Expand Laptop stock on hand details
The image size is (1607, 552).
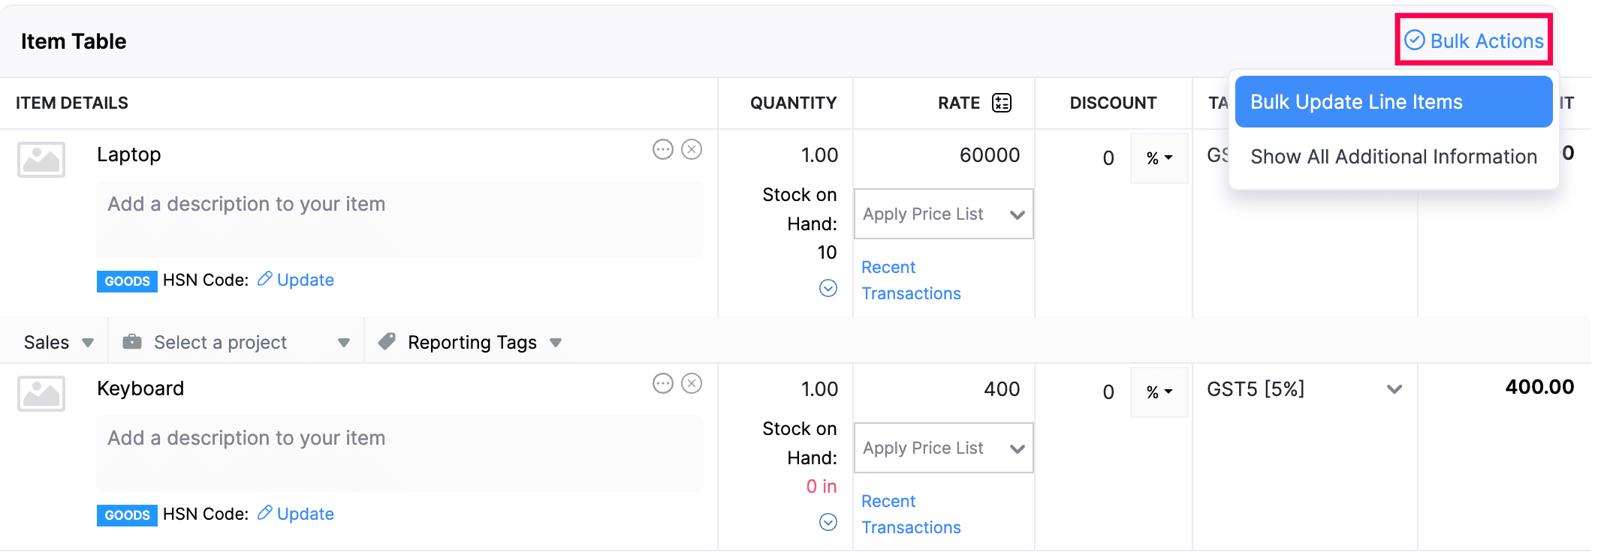(828, 288)
